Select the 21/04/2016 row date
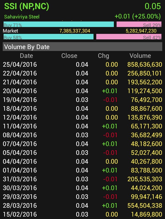165x219 pixels. tap(20, 82)
